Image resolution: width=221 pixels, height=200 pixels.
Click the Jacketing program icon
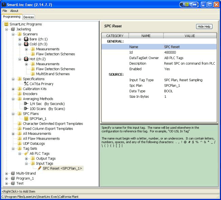pos(13,29)
